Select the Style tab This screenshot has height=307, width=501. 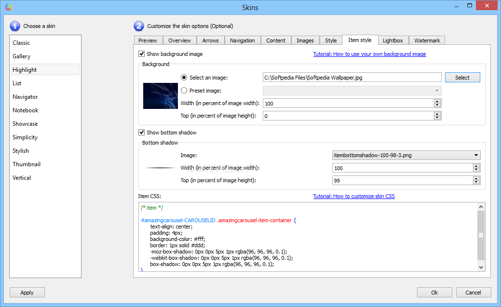pyautogui.click(x=331, y=40)
